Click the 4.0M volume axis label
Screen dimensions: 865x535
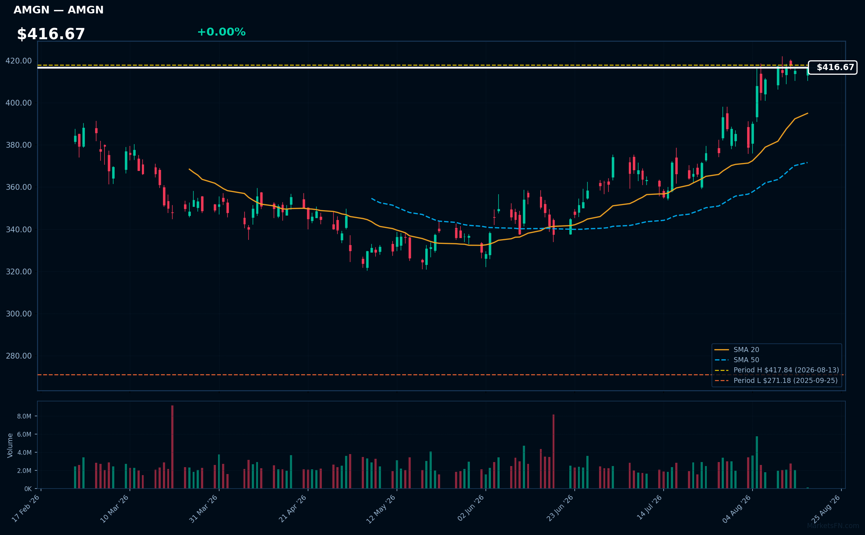[x=24, y=453]
